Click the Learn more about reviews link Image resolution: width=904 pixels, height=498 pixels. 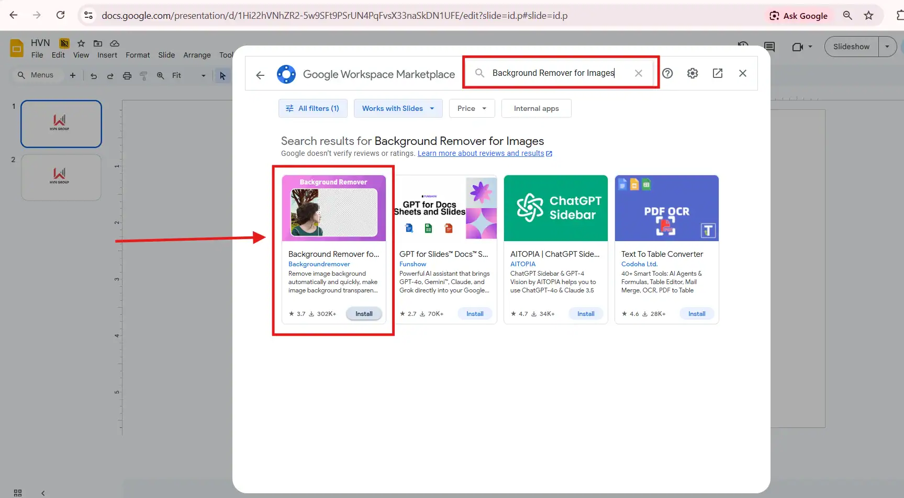481,153
